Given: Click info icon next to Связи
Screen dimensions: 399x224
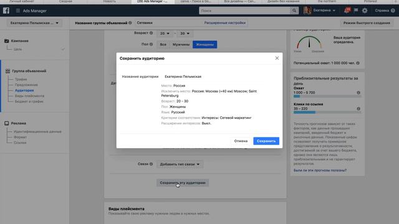Looking at the screenshot, I should coord(151,164).
